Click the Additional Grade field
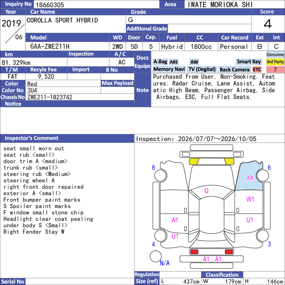 (x=209, y=29)
